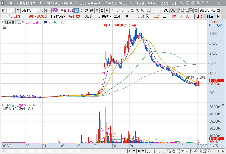Click the stop playback button

(139, 151)
